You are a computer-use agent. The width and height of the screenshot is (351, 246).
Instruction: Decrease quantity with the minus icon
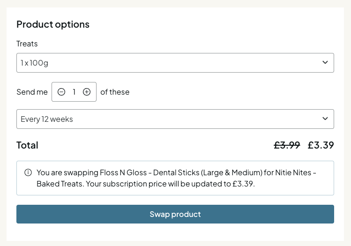click(61, 92)
